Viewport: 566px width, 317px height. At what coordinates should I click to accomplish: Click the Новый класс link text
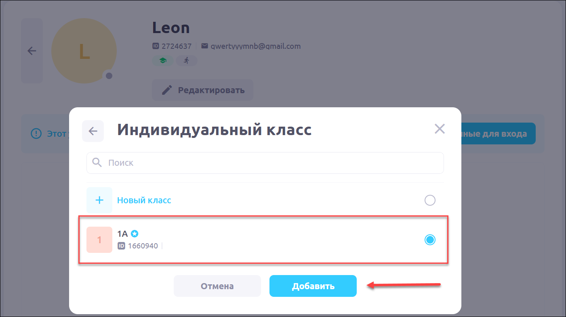coord(144,200)
